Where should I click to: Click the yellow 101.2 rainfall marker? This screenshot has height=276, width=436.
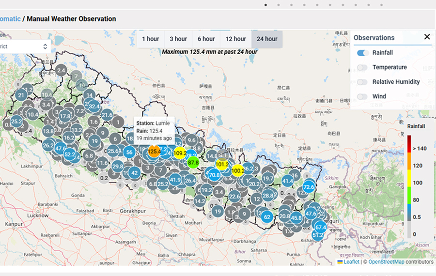[222, 164]
